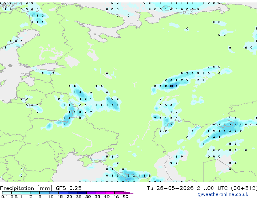Image resolution: width=257 pixels, height=198 pixels.
Task: Click the over-50 mm arrow tip on legend
Action: point(128,193)
